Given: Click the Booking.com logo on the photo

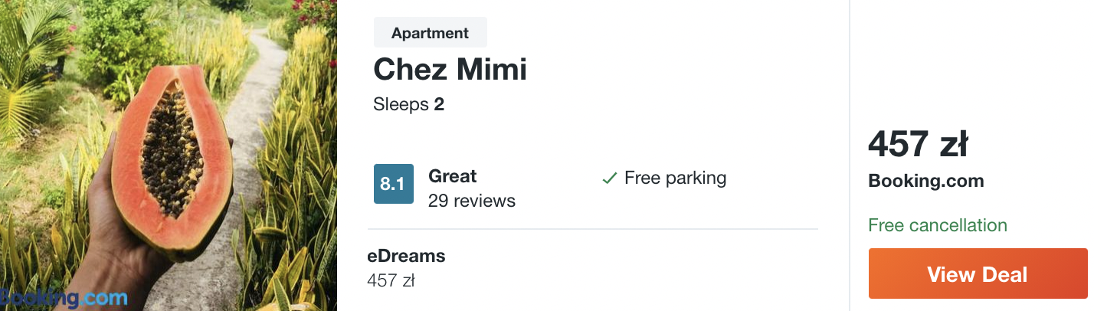Looking at the screenshot, I should click(64, 297).
